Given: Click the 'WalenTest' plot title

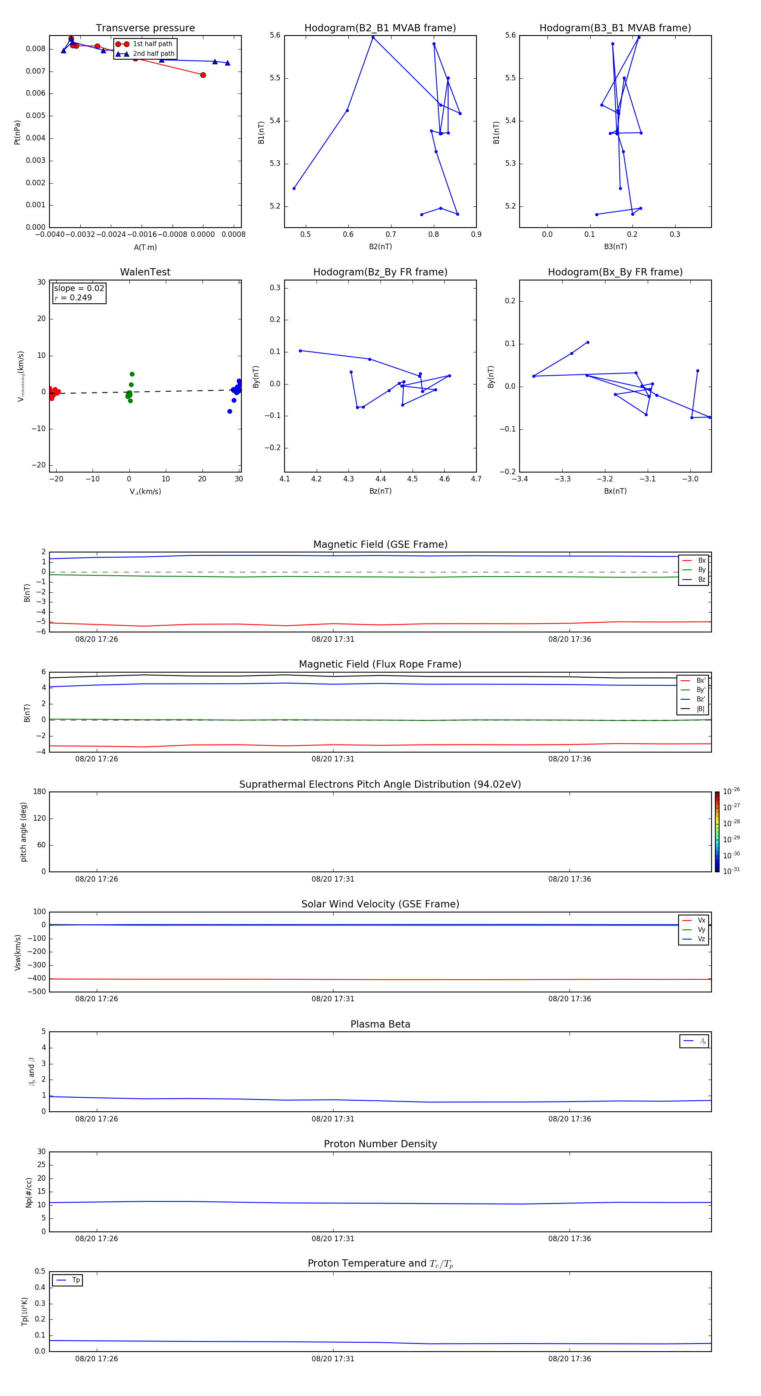Looking at the screenshot, I should [x=145, y=272].
